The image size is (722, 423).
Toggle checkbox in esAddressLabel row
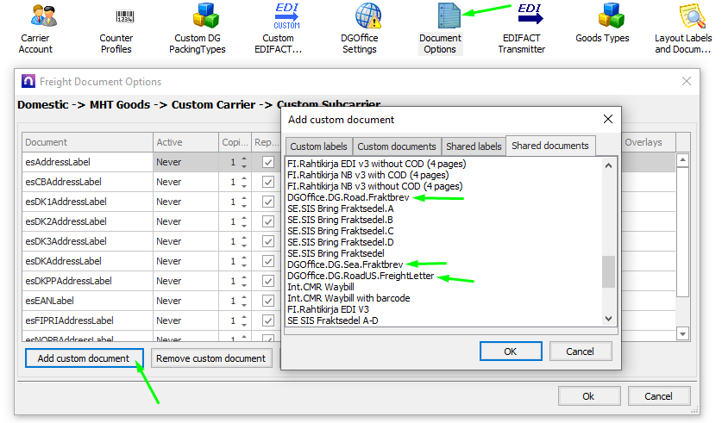point(268,162)
